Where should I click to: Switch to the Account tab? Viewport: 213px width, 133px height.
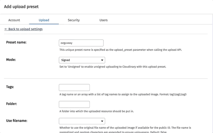tap(14, 20)
